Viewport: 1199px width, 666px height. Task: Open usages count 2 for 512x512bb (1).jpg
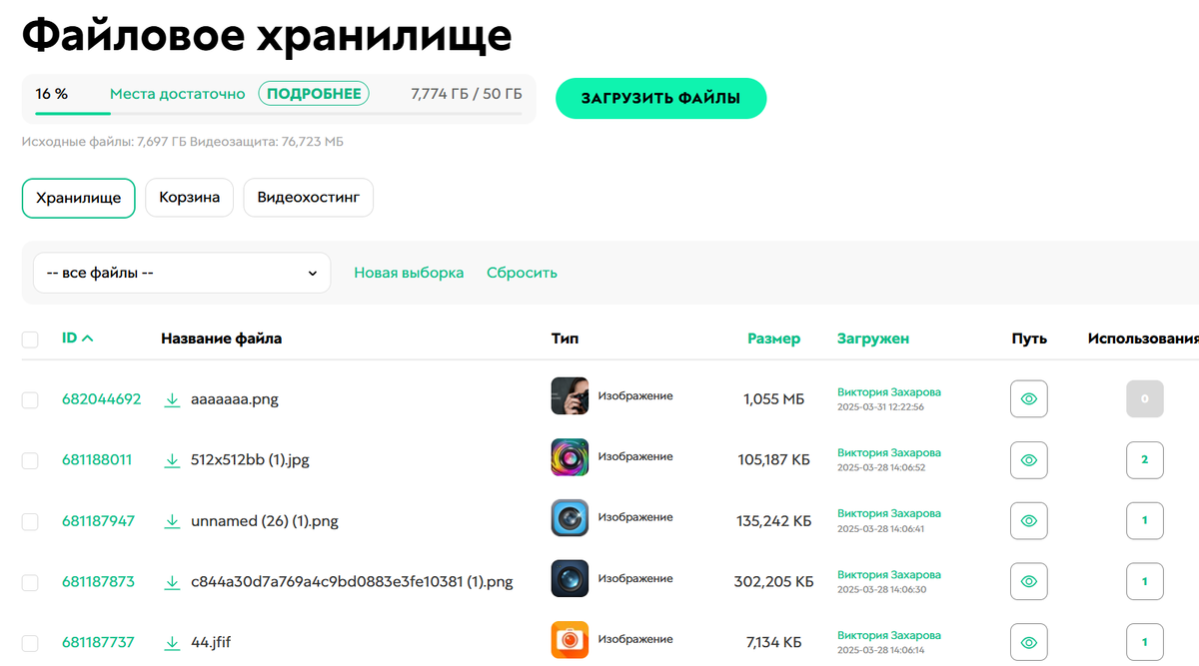coord(1145,460)
